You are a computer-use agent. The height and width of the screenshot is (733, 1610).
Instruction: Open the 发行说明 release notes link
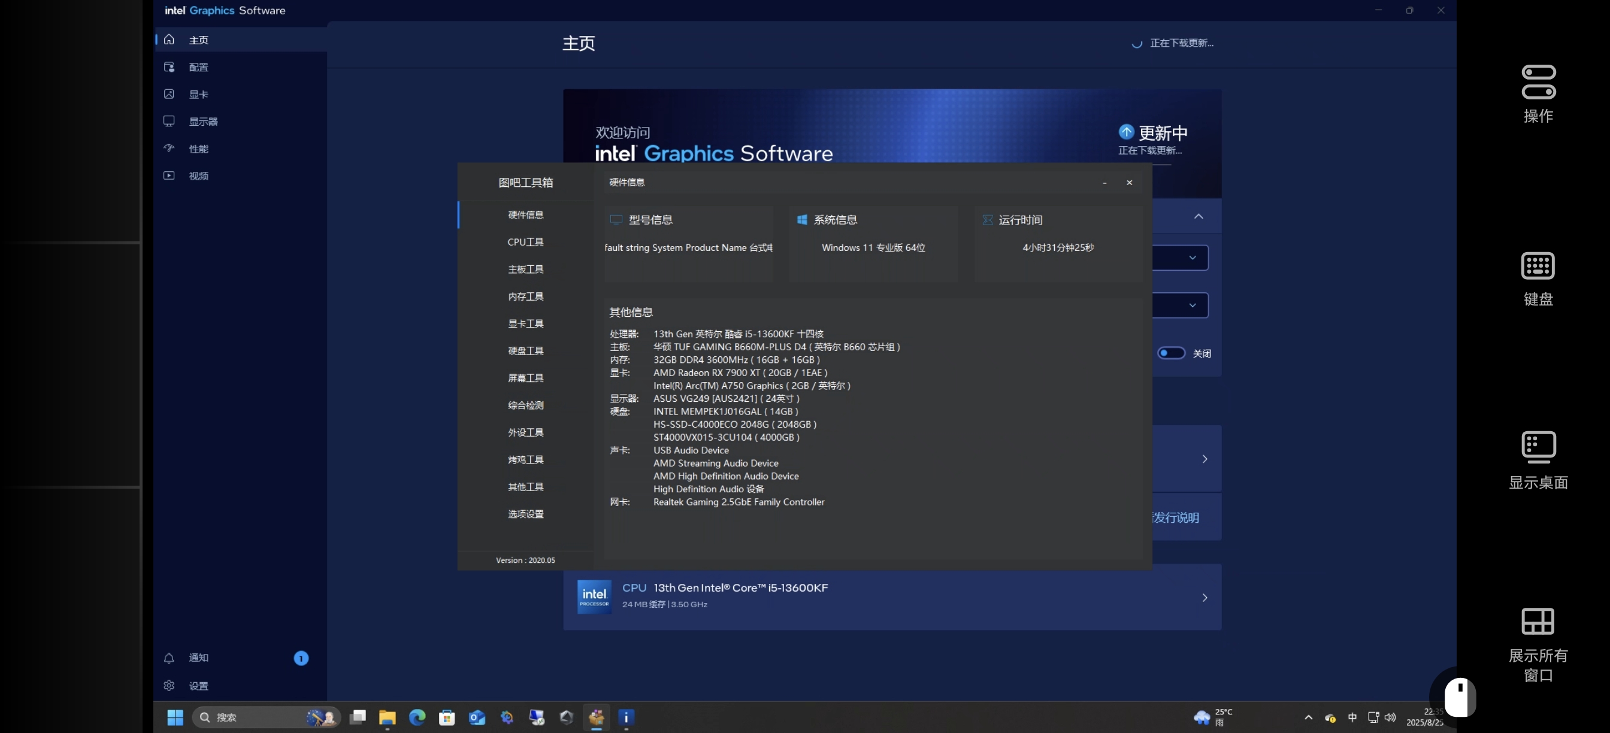pyautogui.click(x=1176, y=517)
